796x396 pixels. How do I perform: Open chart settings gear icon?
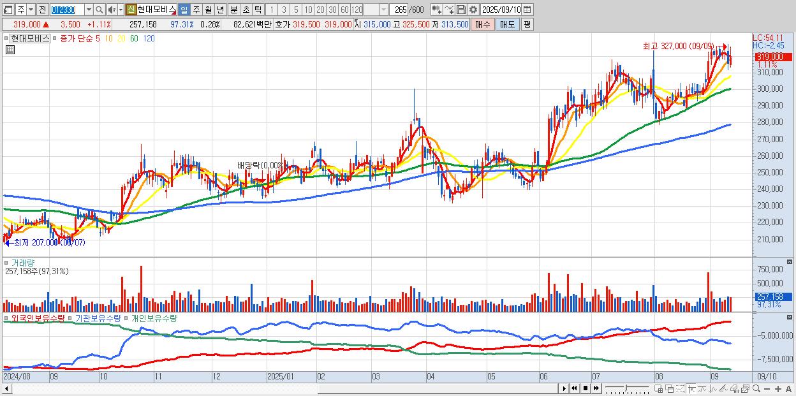point(473,10)
